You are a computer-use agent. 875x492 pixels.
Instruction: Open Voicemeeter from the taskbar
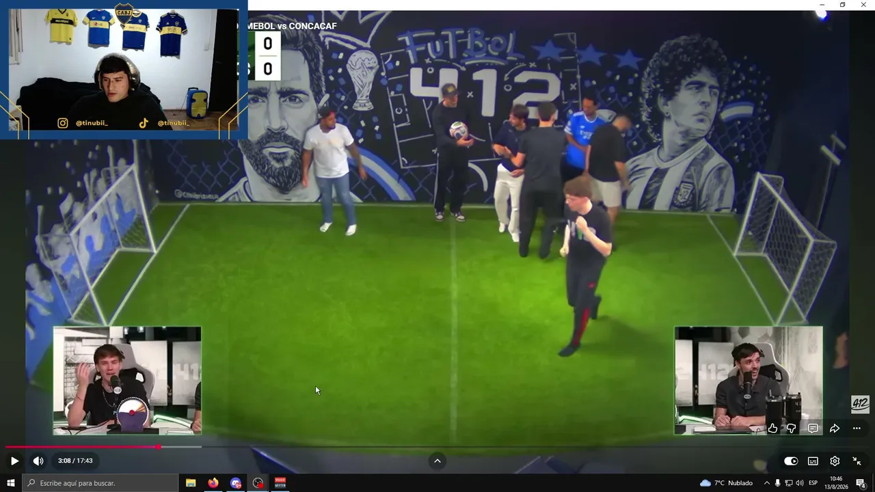[x=280, y=483]
